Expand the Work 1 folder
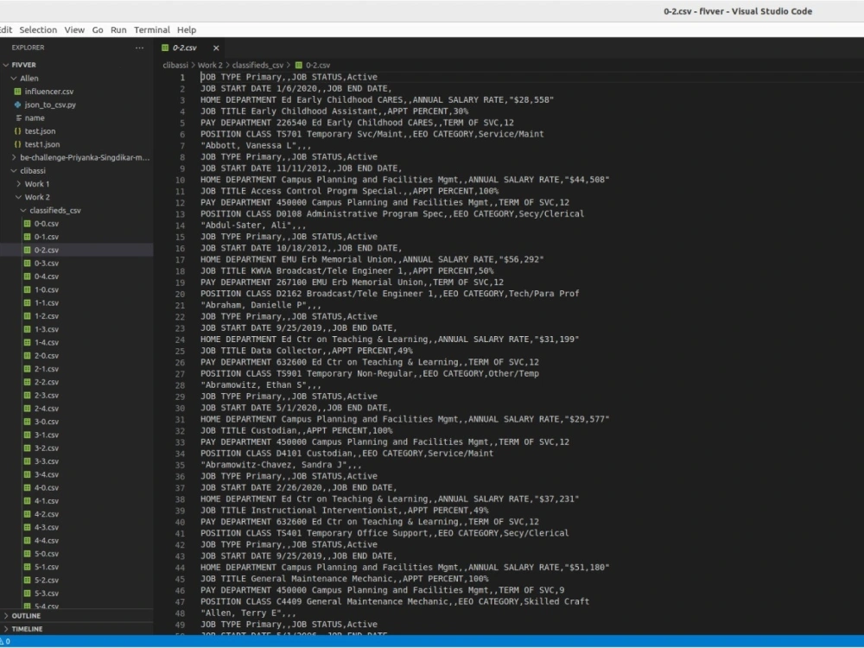The height and width of the screenshot is (648, 864). (x=18, y=184)
